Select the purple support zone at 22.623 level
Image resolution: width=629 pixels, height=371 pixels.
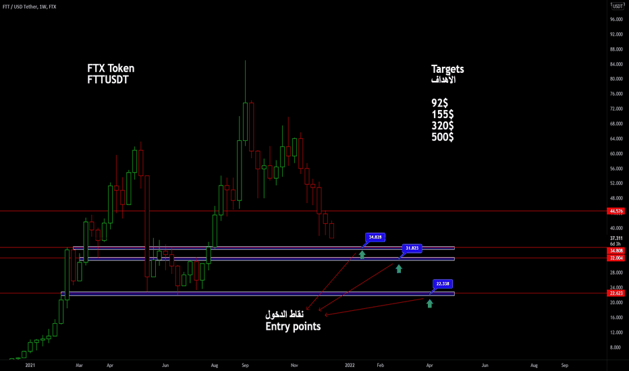coord(258,293)
